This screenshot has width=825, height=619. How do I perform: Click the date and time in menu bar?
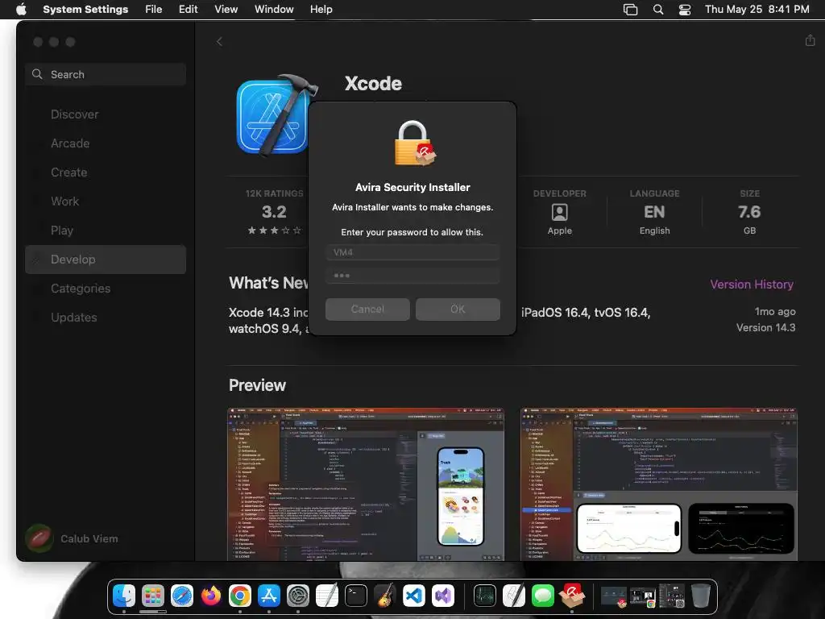pyautogui.click(x=757, y=9)
